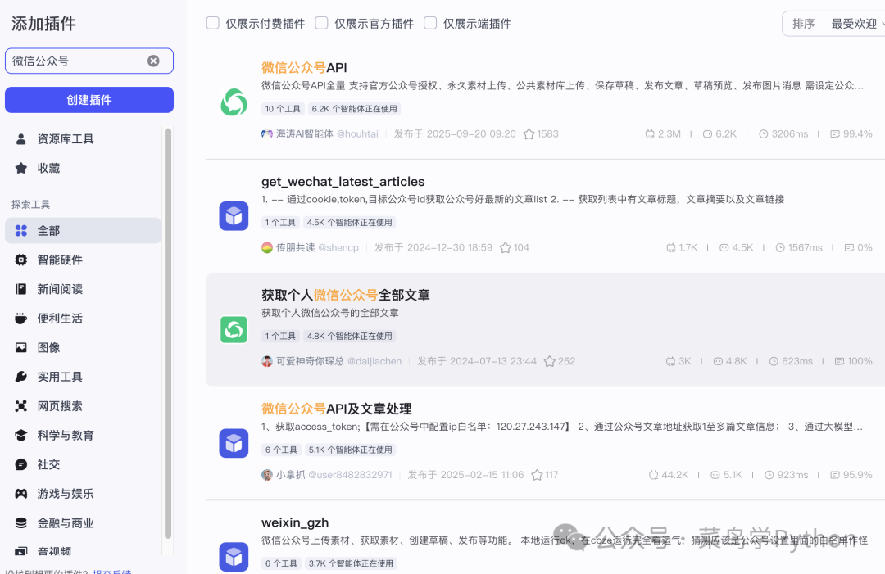Select the 便利生活 category
The width and height of the screenshot is (885, 574).
[83, 319]
